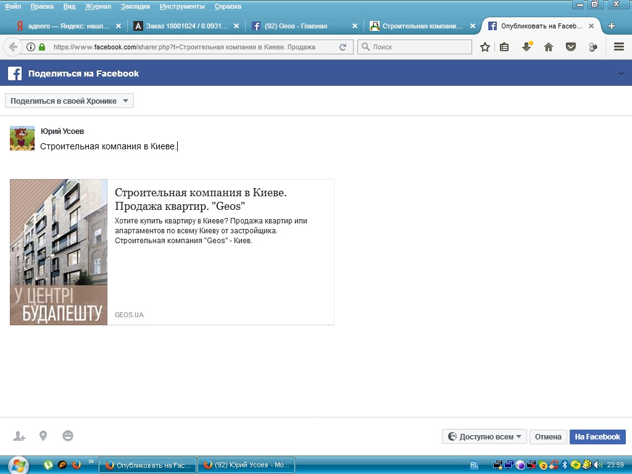
Task: Close the Заказ 18001024 tab
Action: coord(236,26)
